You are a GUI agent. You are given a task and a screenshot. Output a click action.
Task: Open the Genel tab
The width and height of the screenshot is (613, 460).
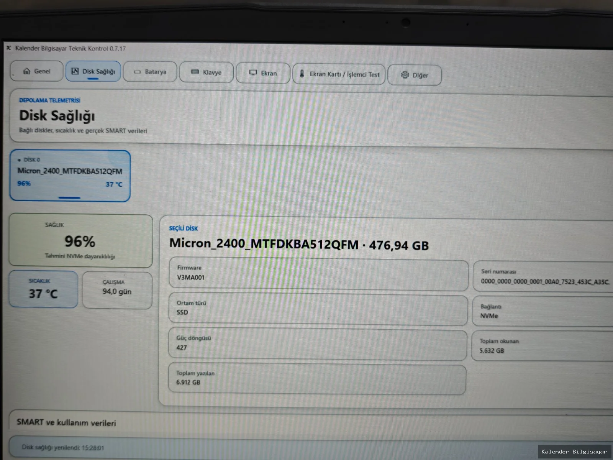pyautogui.click(x=37, y=71)
